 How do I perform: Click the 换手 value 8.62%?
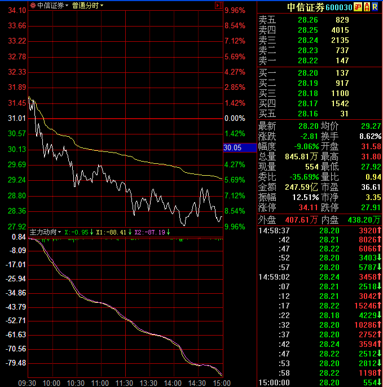[x=370, y=136]
